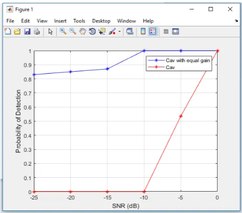Viewport: 242px width, 213px height.
Task: Open the File menu
Action: (x=10, y=21)
